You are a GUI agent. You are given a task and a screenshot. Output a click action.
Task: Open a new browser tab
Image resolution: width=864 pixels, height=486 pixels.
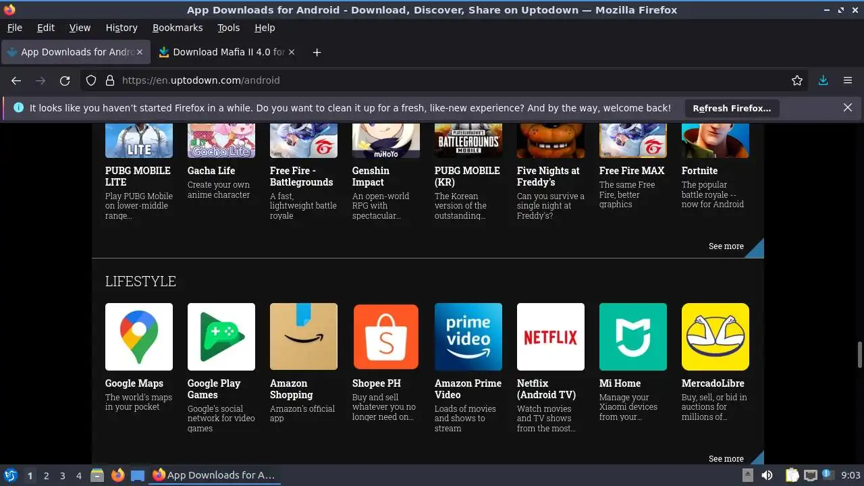317,52
